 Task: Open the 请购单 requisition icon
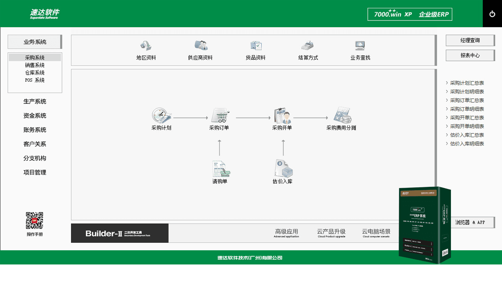[x=220, y=169]
